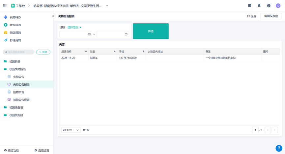285x154 pixels.
Task: Open the 拾物公告报表 menu item
Action: (x=21, y=100)
